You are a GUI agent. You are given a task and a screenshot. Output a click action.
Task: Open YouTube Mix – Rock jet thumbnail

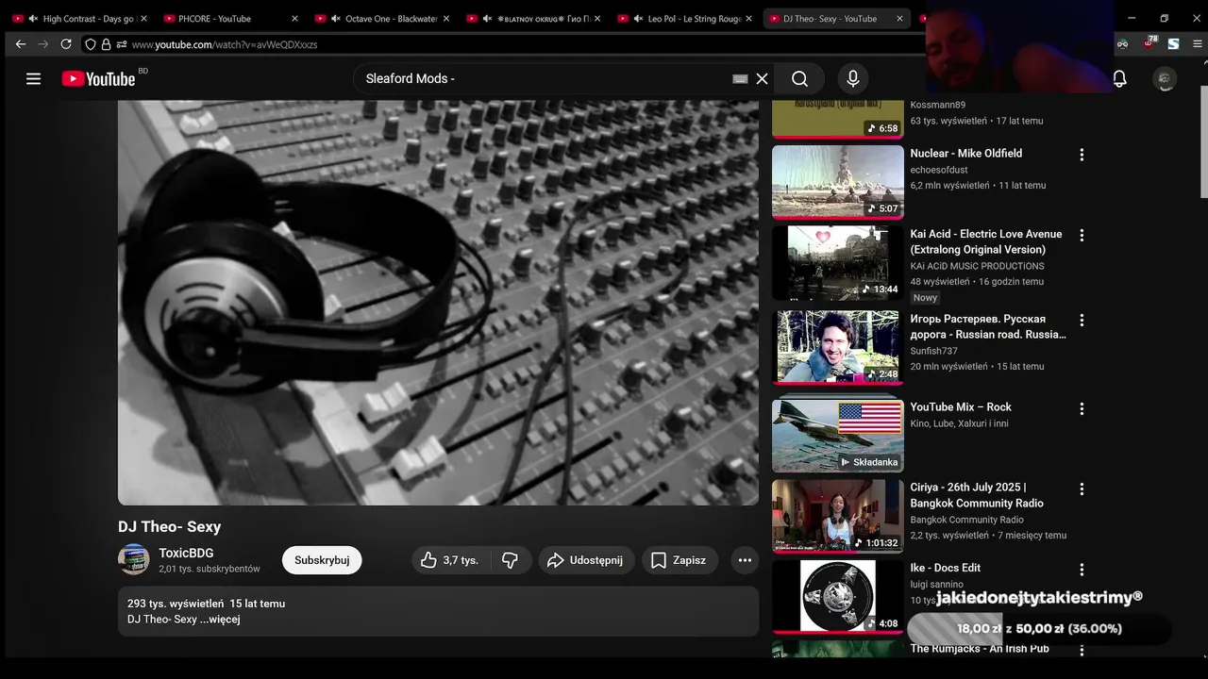point(837,436)
